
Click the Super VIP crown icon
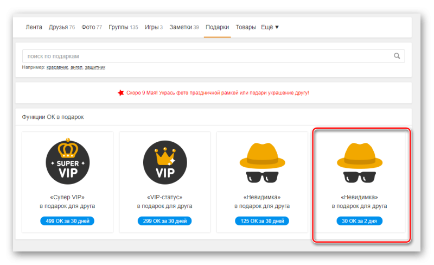coord(68,161)
